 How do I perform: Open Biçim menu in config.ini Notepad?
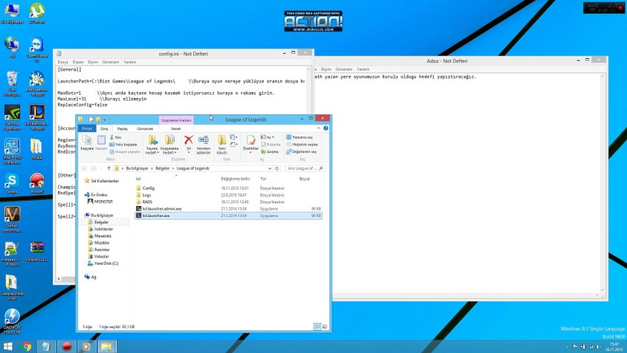(93, 62)
